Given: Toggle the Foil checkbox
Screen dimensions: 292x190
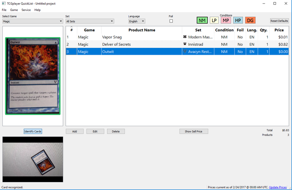Looking at the screenshot, I should [171, 21].
